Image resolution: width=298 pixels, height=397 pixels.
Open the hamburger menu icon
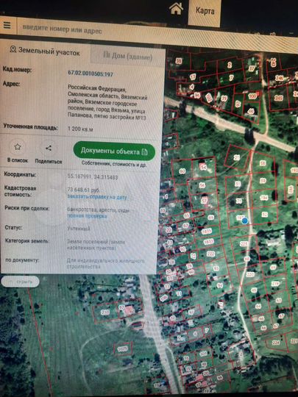7,25
